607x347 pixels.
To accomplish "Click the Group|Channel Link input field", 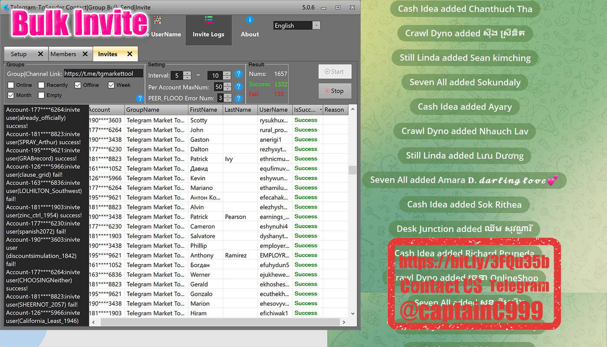I will [103, 74].
